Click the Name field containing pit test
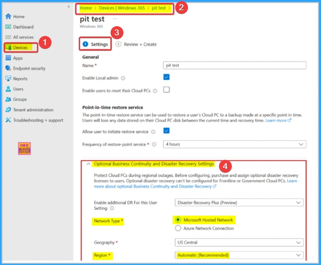Image resolution: width=321 pixels, height=265 pixels. tap(234, 65)
